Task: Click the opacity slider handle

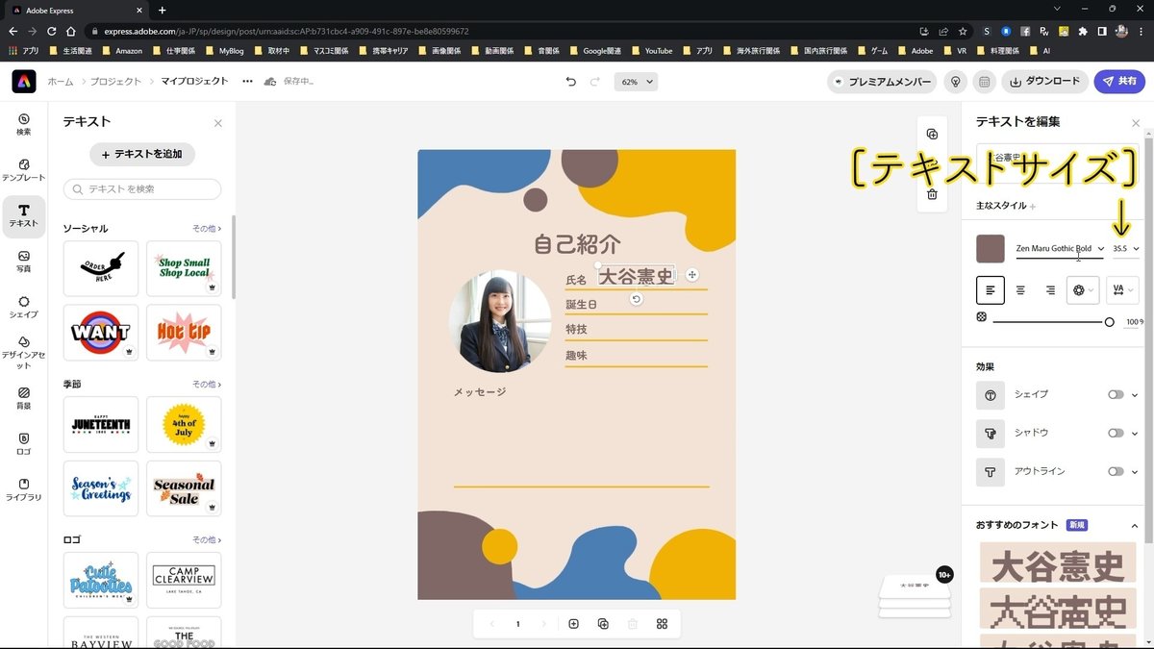Action: click(1109, 322)
